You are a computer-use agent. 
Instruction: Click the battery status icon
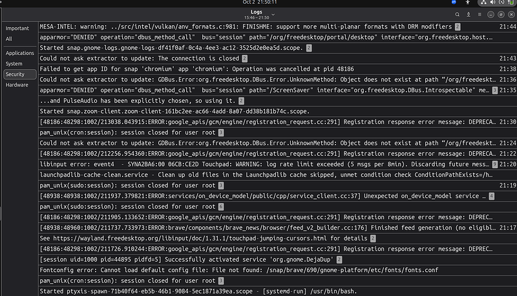coord(511,3)
